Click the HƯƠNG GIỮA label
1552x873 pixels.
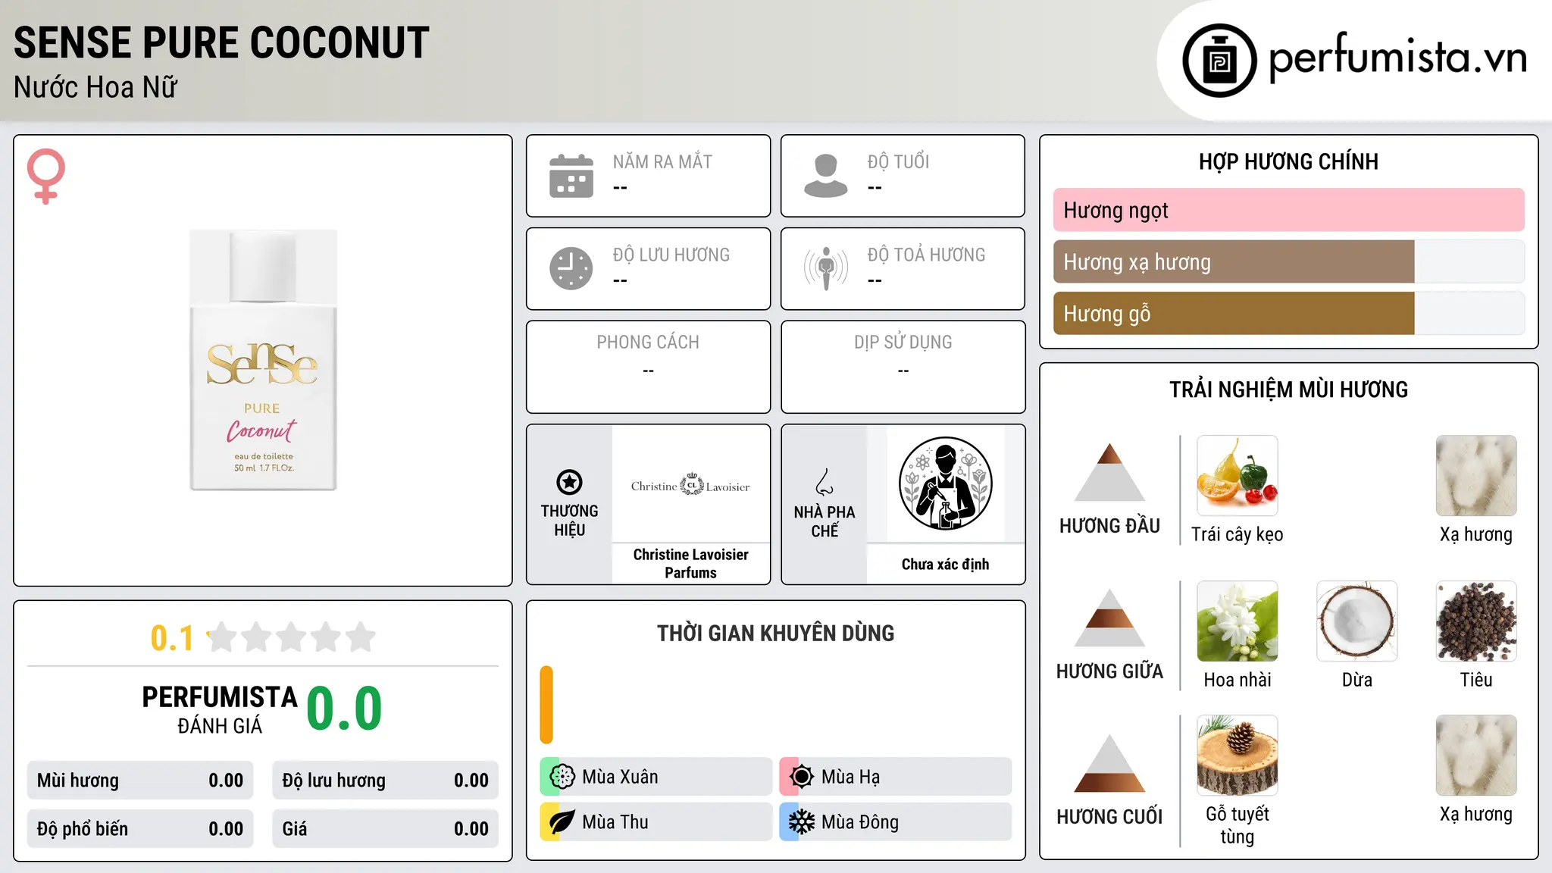click(x=1109, y=671)
